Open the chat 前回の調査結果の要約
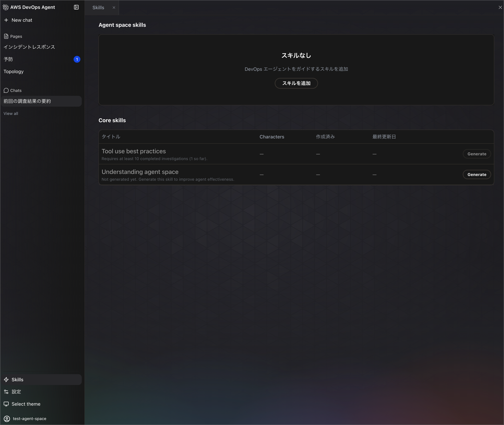 (27, 101)
